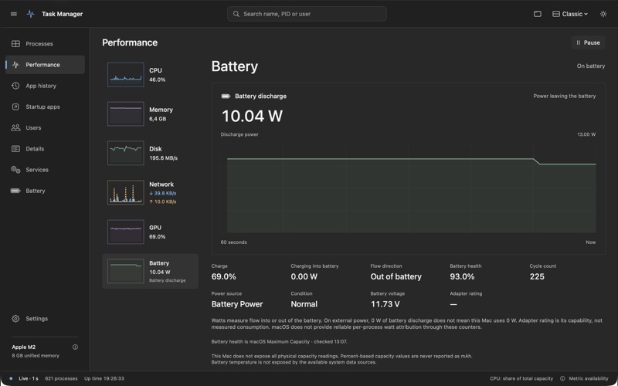Screen dimensions: 618x386
Task: Click the Power source Battery Power
Action: click(x=237, y=304)
